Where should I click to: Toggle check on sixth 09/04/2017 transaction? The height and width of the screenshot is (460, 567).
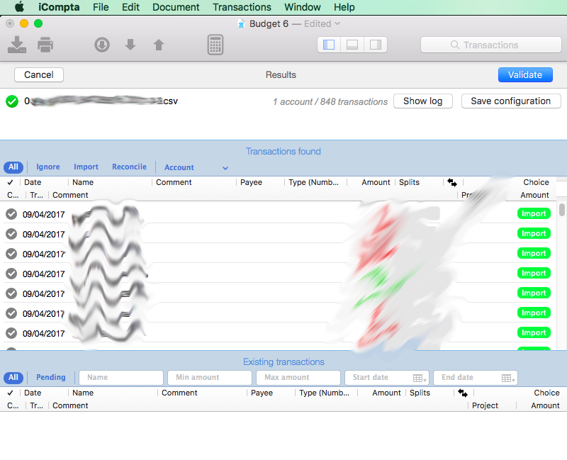[x=11, y=313]
